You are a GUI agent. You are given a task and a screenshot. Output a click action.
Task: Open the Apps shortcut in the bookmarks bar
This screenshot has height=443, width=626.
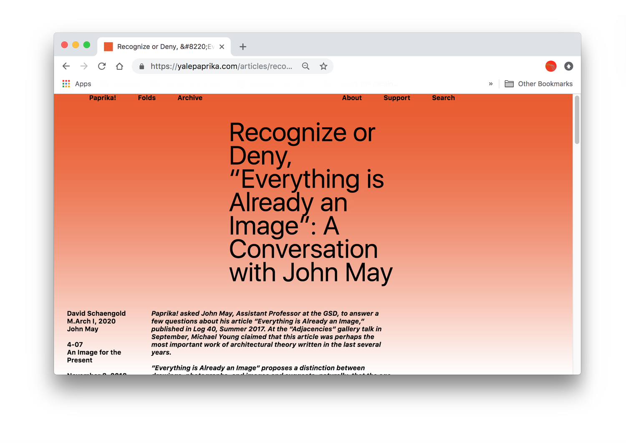(x=76, y=83)
